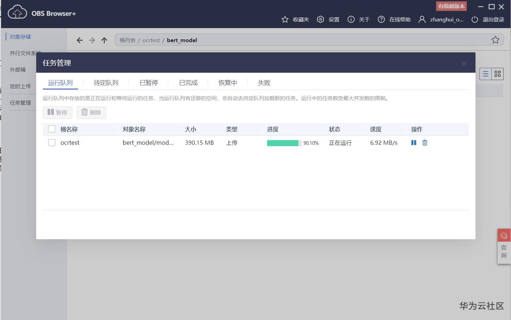This screenshot has width=511, height=320.
Task: Click bert_model breadcrumb segment
Action: (x=182, y=40)
